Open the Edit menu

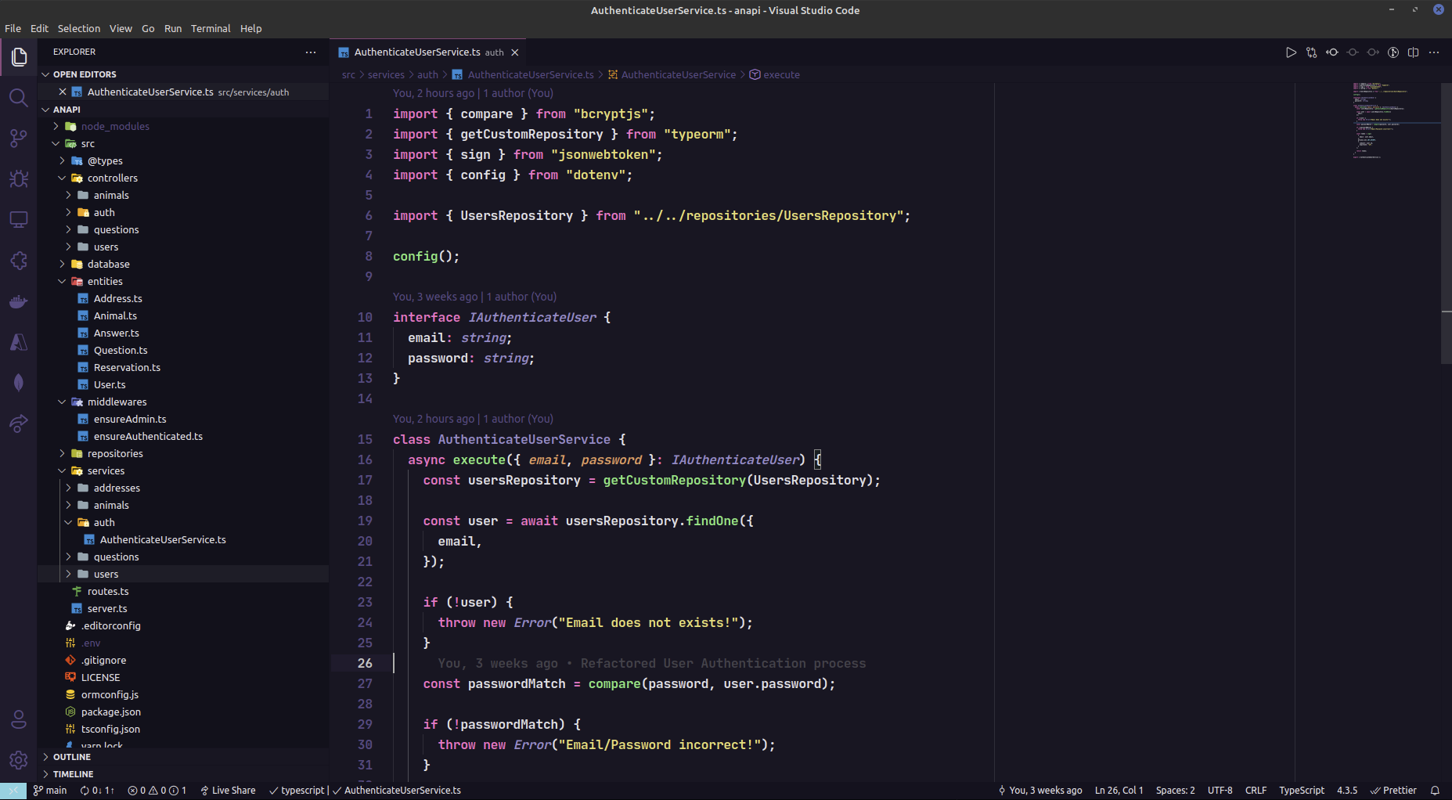click(39, 28)
